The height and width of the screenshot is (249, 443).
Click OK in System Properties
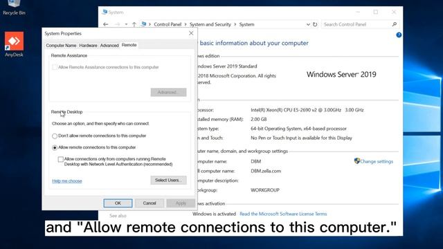[118, 203]
